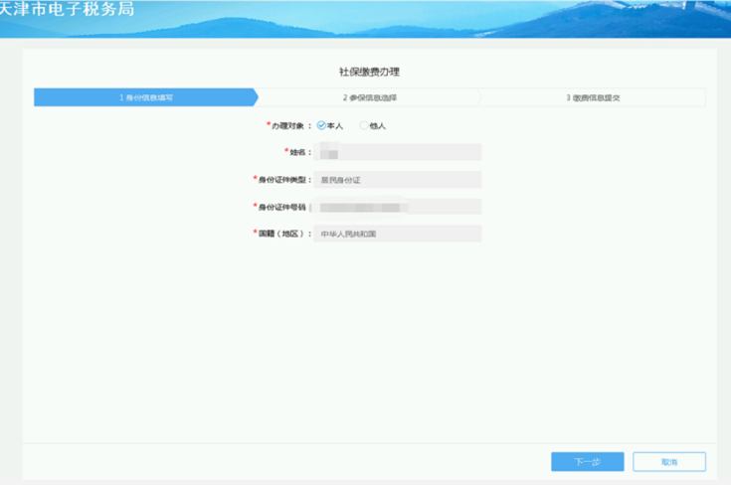Go to step 1 身份信息填写
The image size is (731, 485).
(145, 97)
